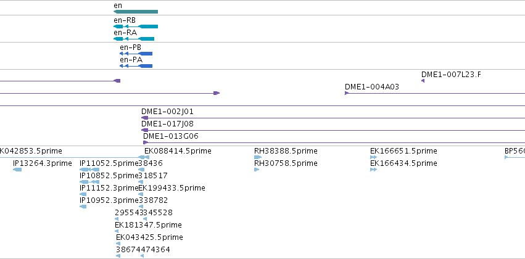
Task: Select the en-PB protein feature
Action: [x=136, y=54]
